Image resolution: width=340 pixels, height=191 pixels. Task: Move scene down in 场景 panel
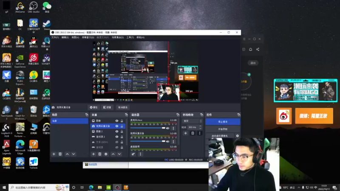click(x=74, y=154)
